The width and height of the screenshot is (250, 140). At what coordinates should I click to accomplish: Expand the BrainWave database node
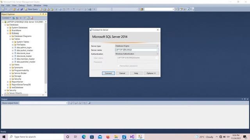(8, 30)
